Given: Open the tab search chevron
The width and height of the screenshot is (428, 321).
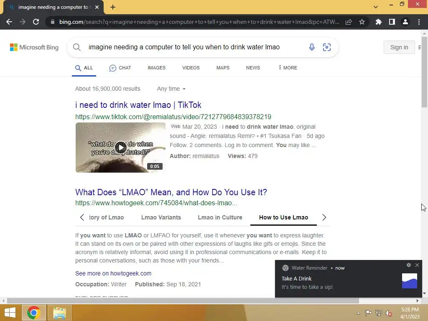Looking at the screenshot, I should click(x=376, y=7).
